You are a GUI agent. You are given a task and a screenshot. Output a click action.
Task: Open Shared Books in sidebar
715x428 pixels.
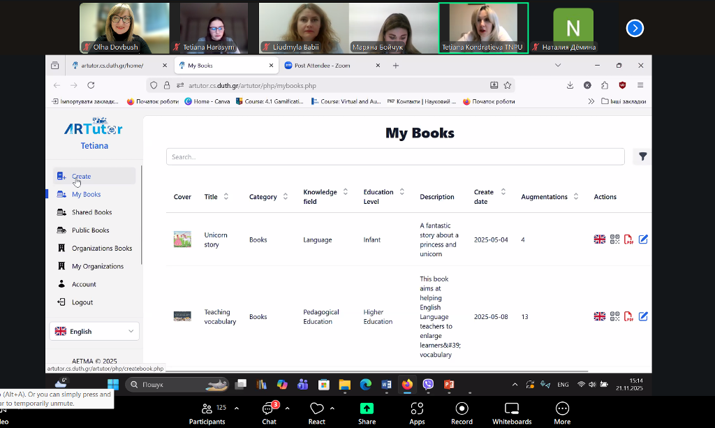coord(91,212)
